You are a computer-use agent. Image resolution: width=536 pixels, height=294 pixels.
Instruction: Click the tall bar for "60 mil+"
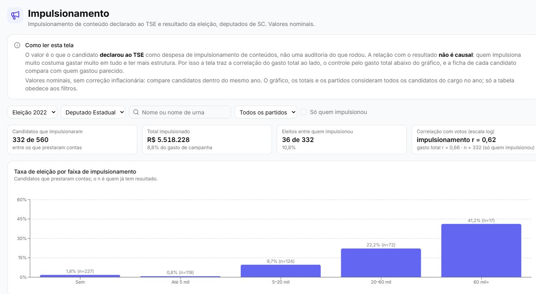pyautogui.click(x=481, y=250)
